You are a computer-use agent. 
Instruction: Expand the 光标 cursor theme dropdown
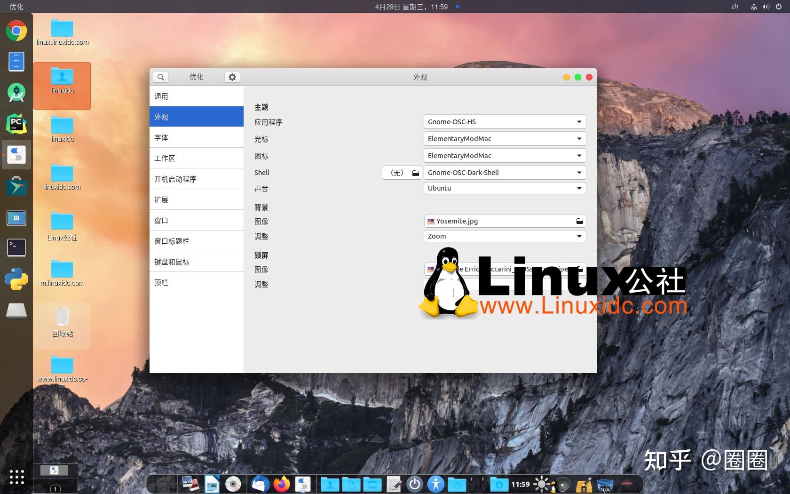[x=504, y=138]
